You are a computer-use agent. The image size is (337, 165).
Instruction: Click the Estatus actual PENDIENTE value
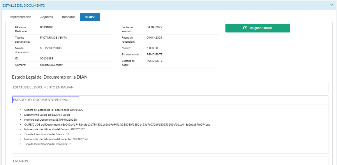click(155, 55)
